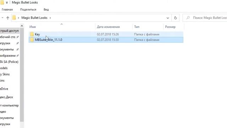The width and height of the screenshot is (227, 128).
Task: Click the search Magic Bullet Looks field
Action: pyautogui.click(x=205, y=18)
